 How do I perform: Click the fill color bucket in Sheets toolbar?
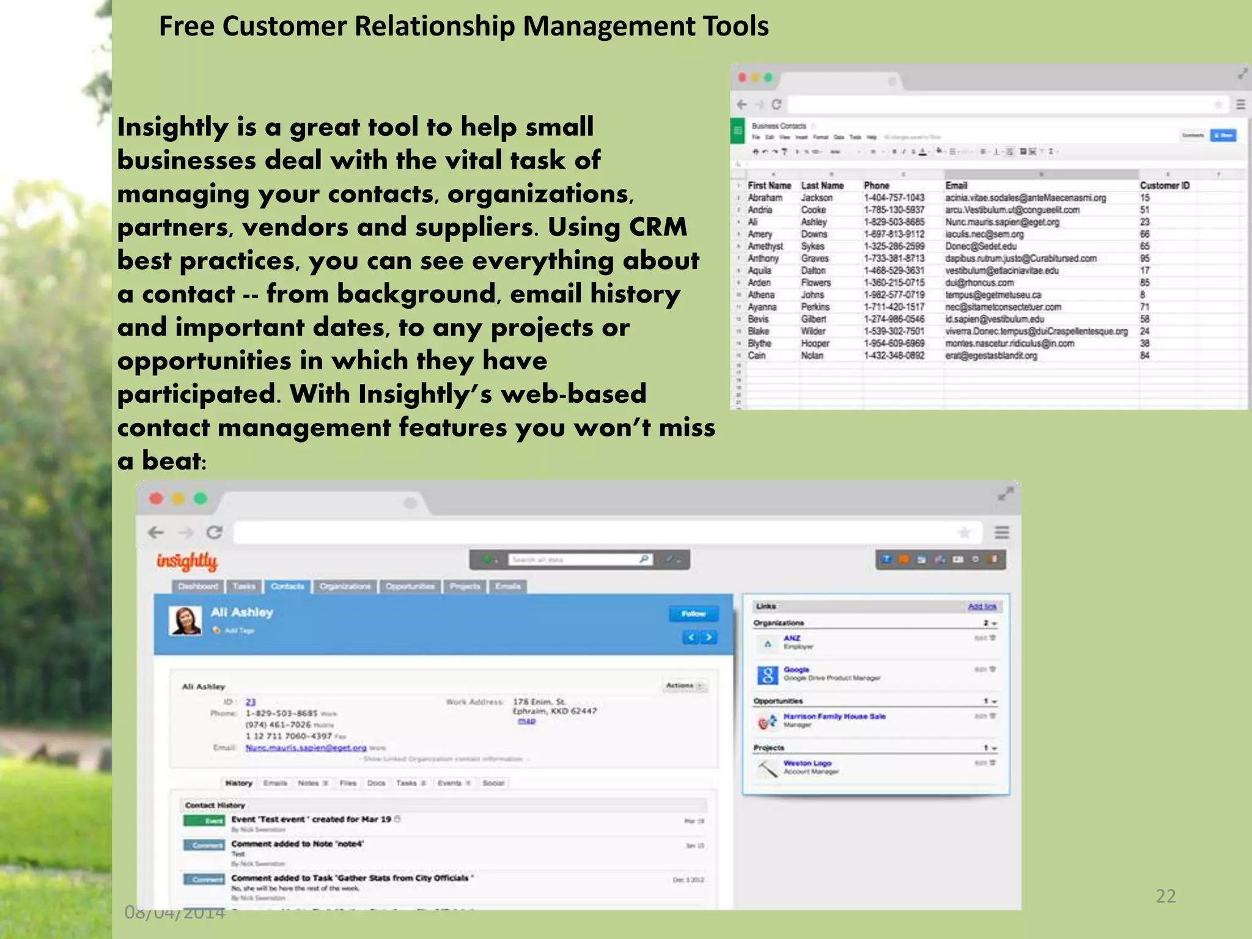coord(939,152)
